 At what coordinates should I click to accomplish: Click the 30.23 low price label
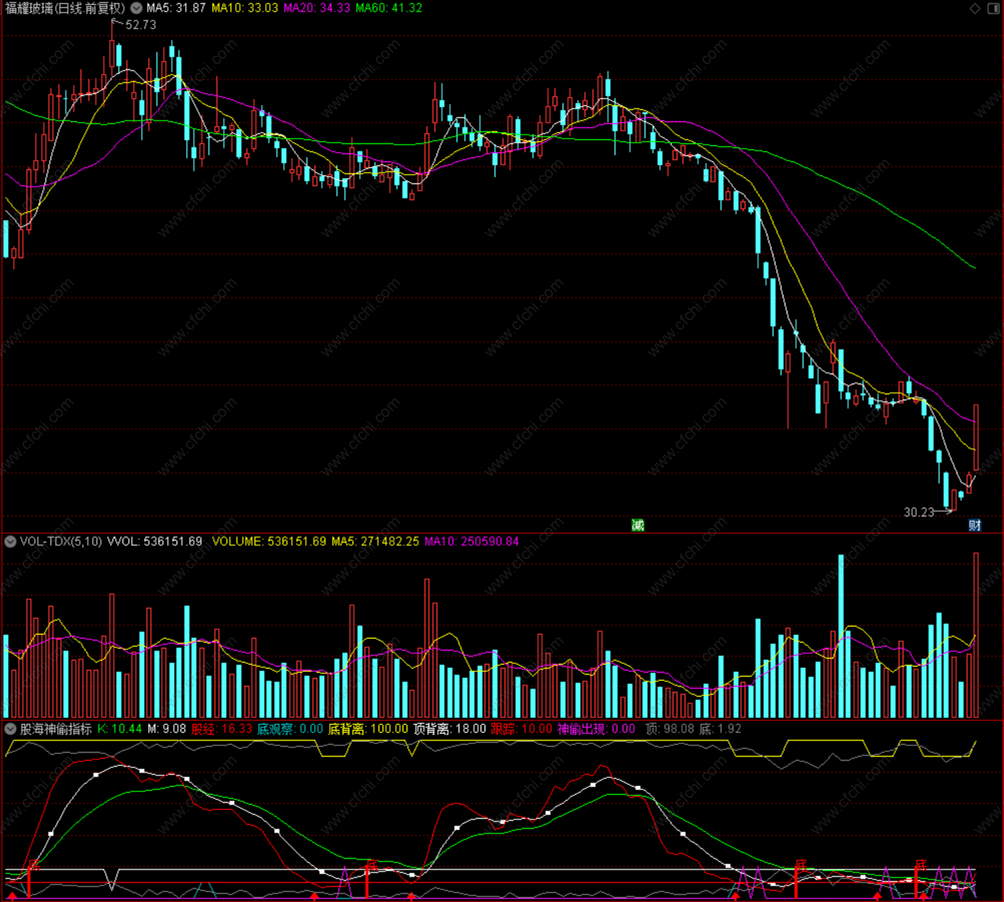(919, 512)
